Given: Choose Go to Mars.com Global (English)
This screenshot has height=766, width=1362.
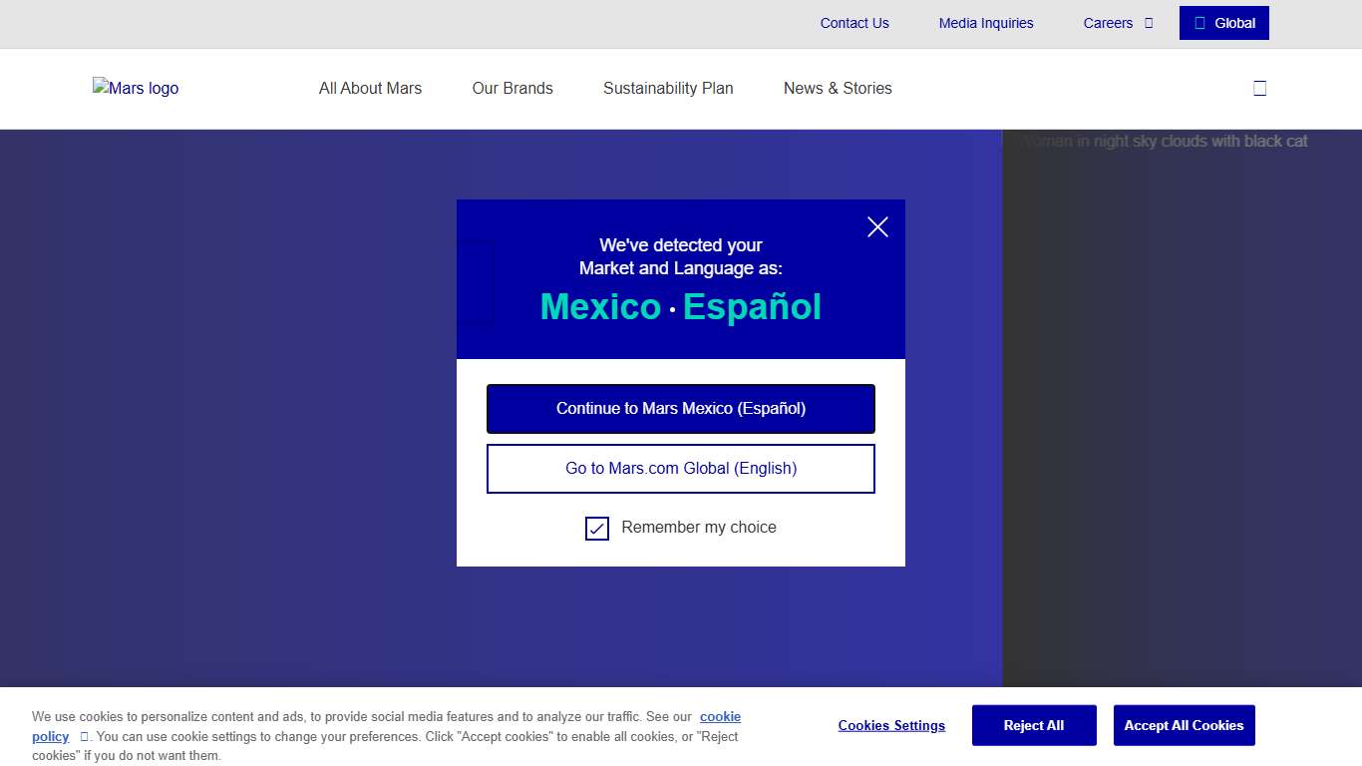Looking at the screenshot, I should [x=681, y=469].
